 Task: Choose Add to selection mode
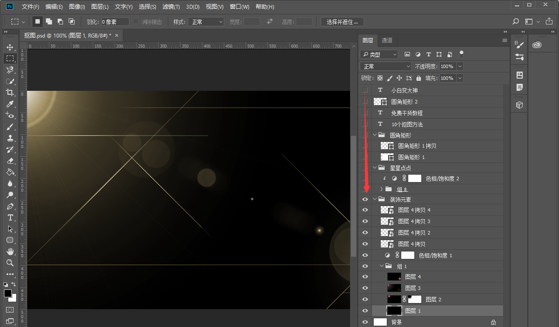[49, 21]
